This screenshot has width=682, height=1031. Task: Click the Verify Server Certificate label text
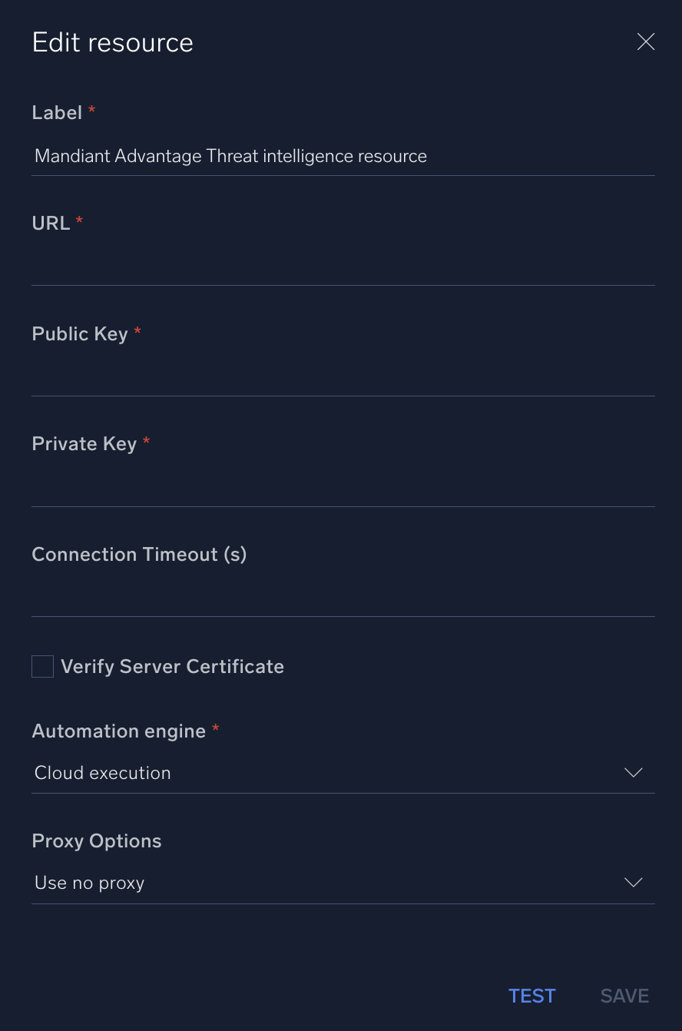click(172, 666)
